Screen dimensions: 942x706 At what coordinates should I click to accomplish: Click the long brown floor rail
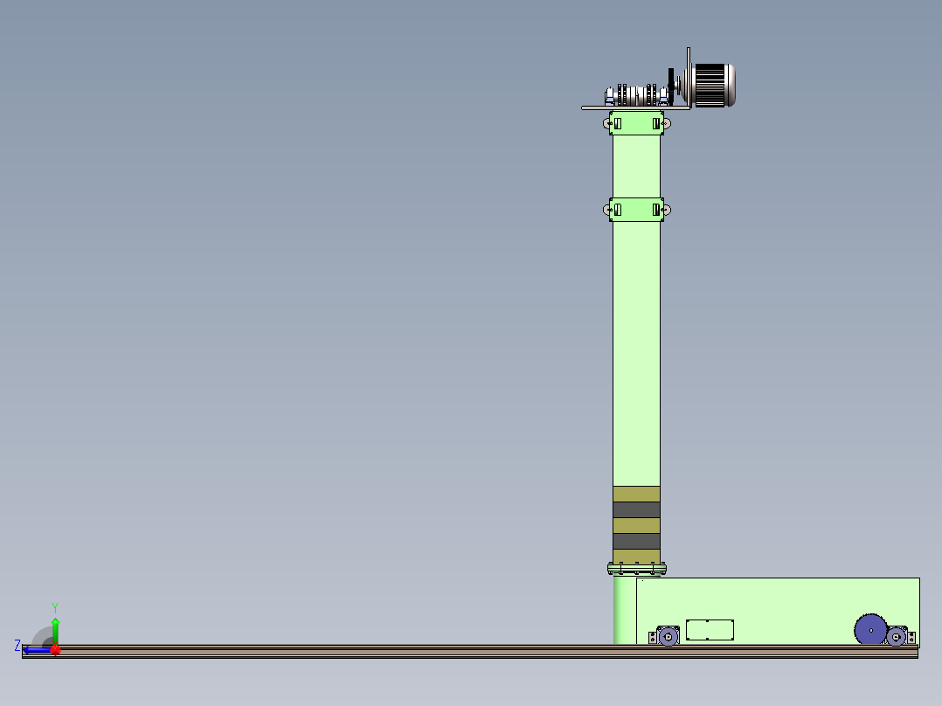coord(470,651)
